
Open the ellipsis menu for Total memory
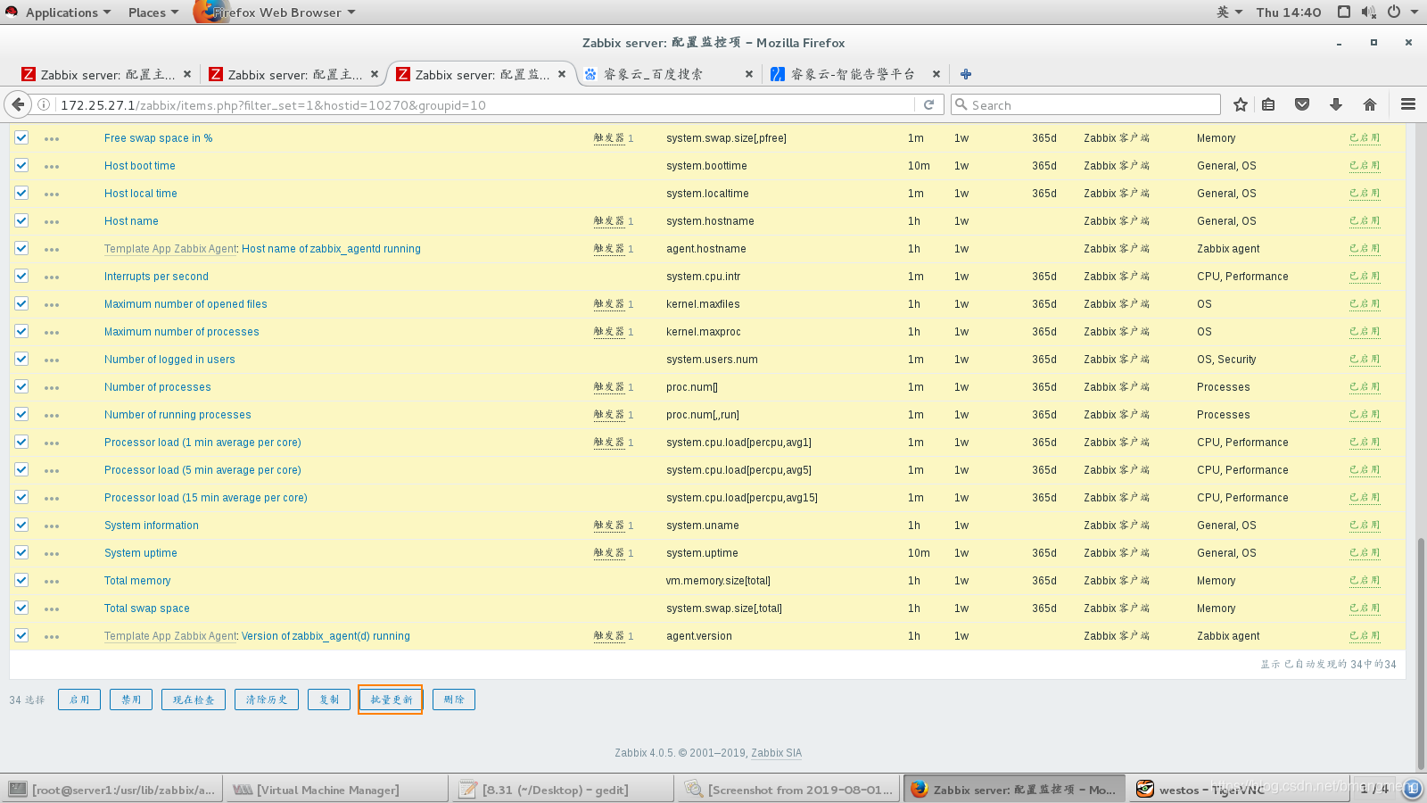52,582
